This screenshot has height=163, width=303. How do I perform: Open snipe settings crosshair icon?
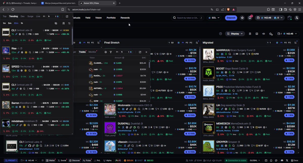271,34
